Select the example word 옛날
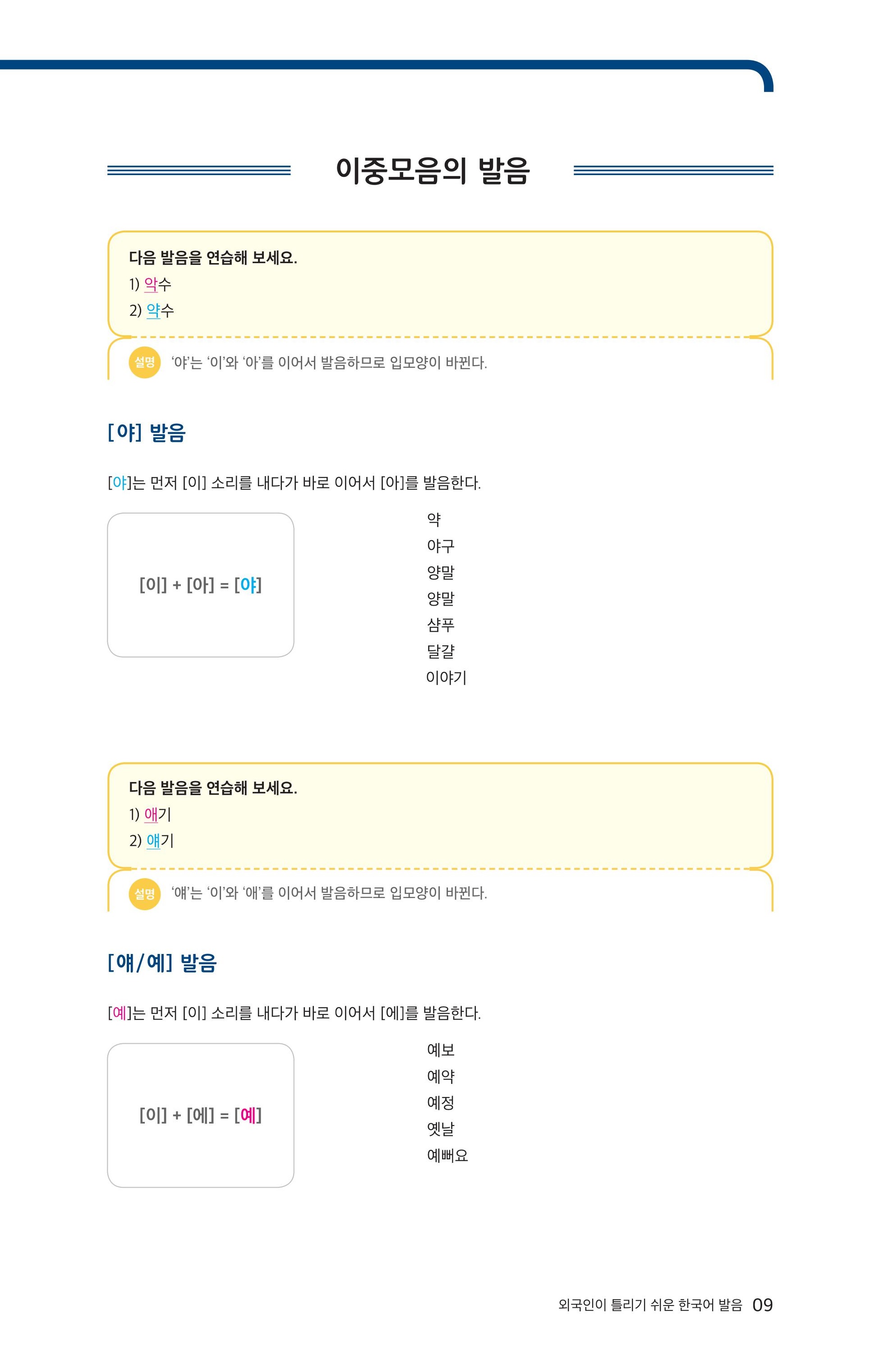 (441, 1129)
